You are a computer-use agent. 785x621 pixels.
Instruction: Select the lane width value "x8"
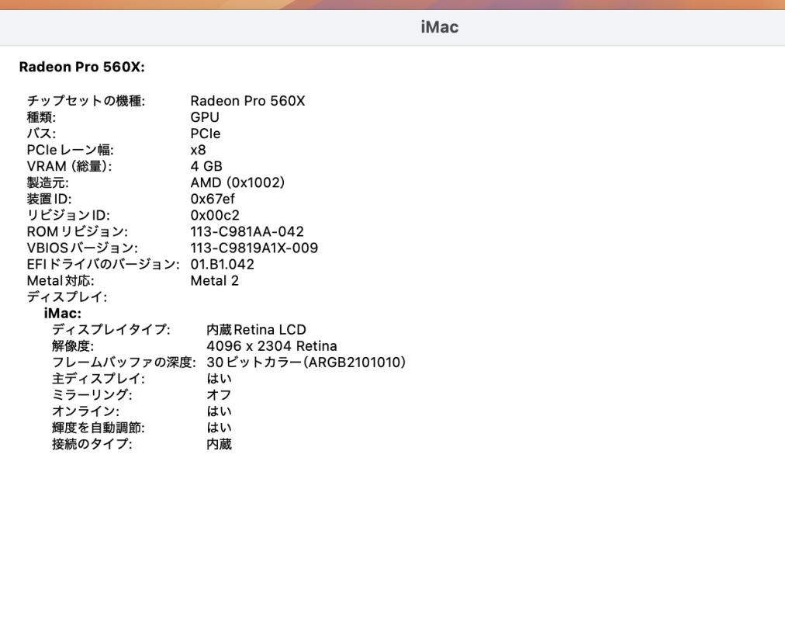click(x=198, y=150)
